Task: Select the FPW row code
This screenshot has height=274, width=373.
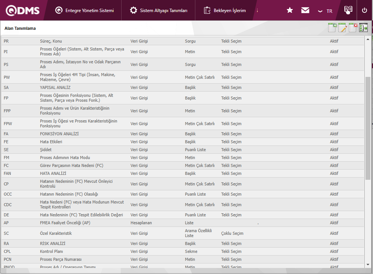Action: 8,124
